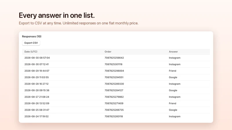232x130 pixels.
Task: Select the Answer column header
Action: pos(173,52)
